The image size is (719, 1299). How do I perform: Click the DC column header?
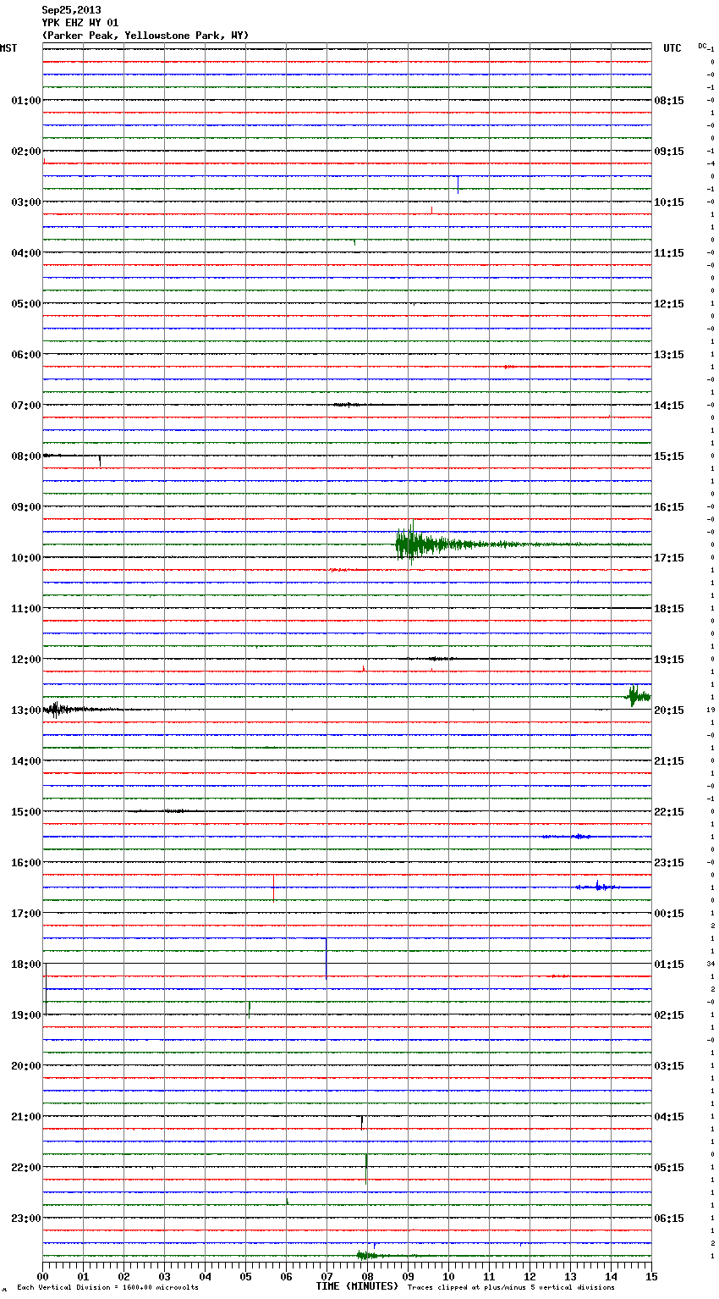[x=702, y=46]
